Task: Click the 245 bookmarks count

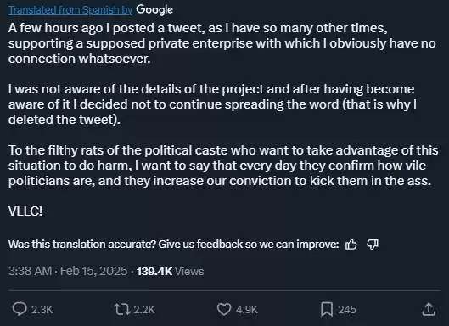Action: click(x=347, y=310)
